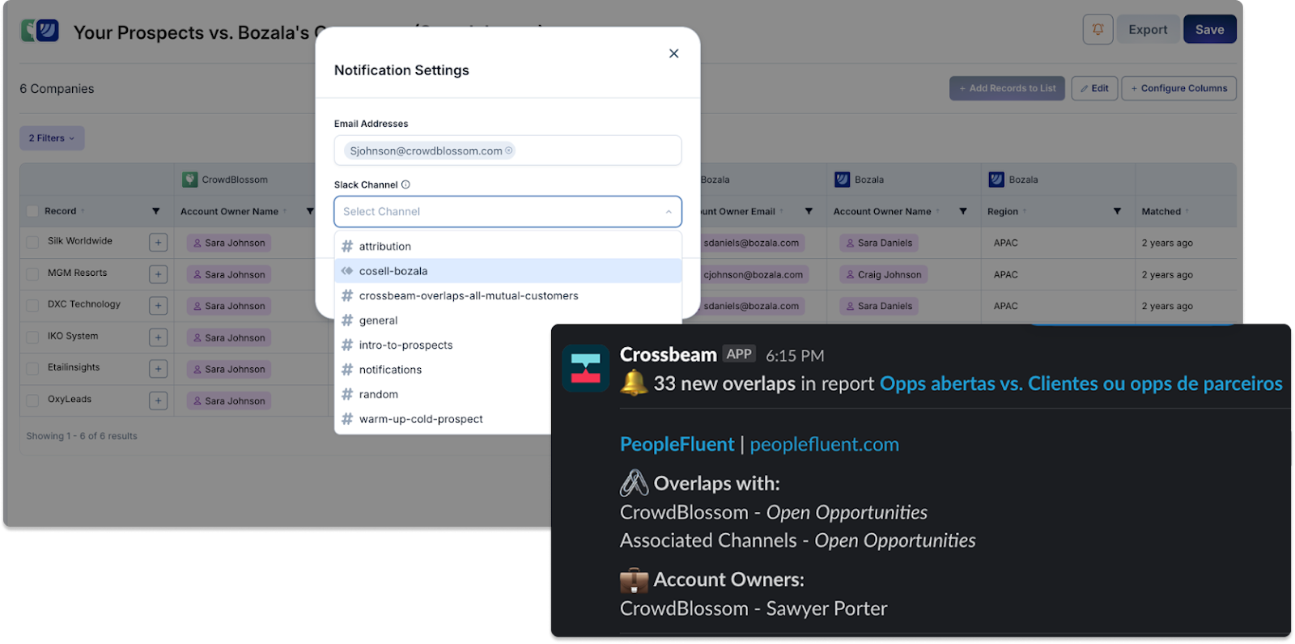This screenshot has width=1295, height=644.
Task: Click Sara Johnson tag in Silk Worldwide row
Action: pos(229,243)
